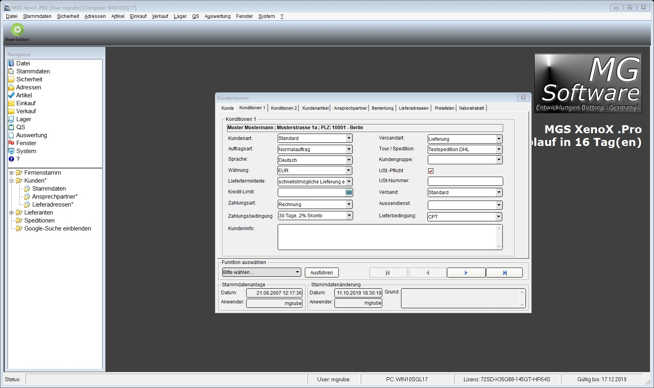Image resolution: width=654 pixels, height=388 pixels.
Task: Switch to the Konditionen 2 tab
Action: (x=284, y=108)
